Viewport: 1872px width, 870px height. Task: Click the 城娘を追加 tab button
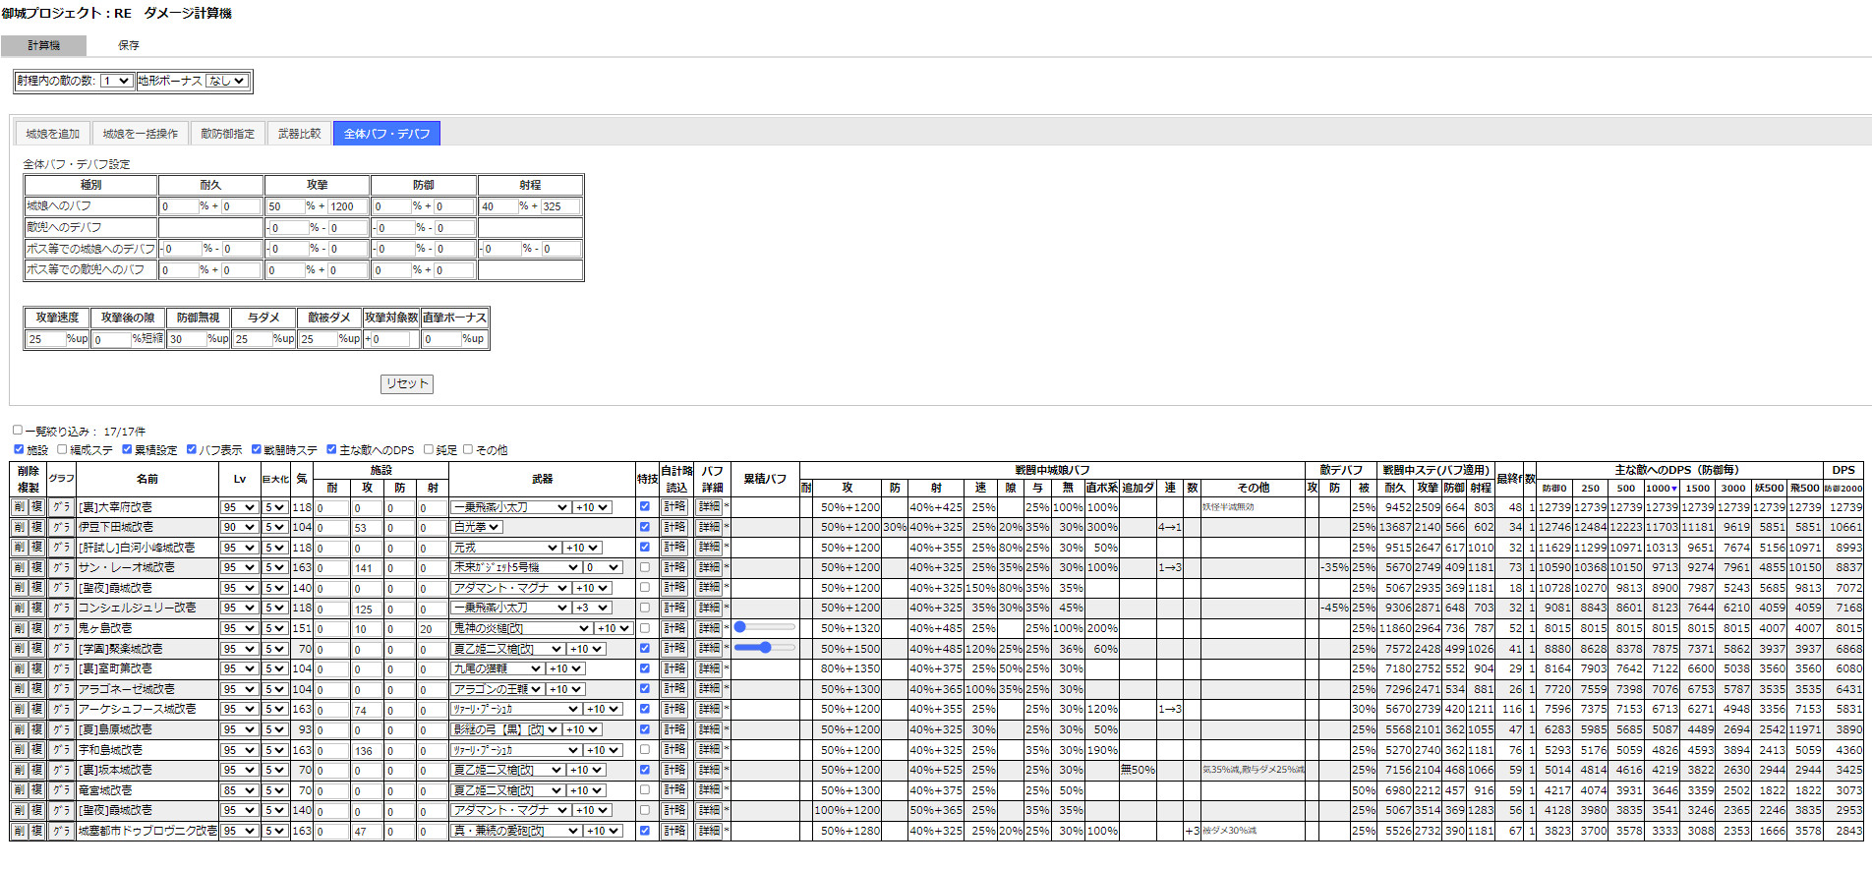(53, 134)
